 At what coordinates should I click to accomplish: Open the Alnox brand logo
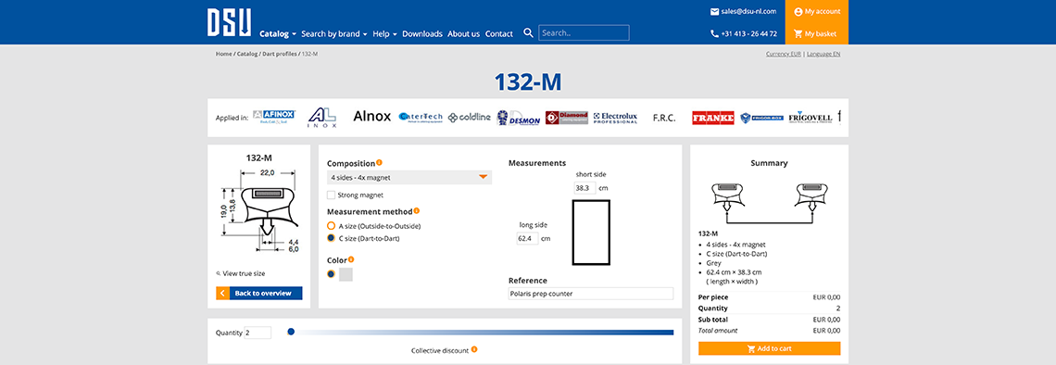[x=371, y=117]
